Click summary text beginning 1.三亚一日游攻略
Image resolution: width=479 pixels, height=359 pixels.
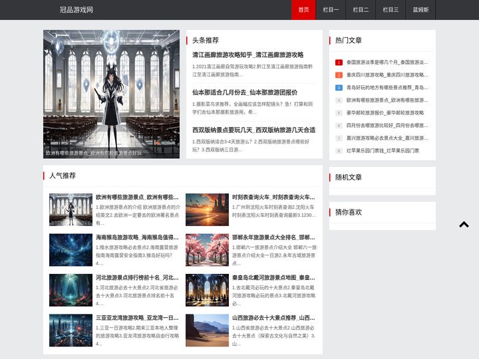[138, 336]
